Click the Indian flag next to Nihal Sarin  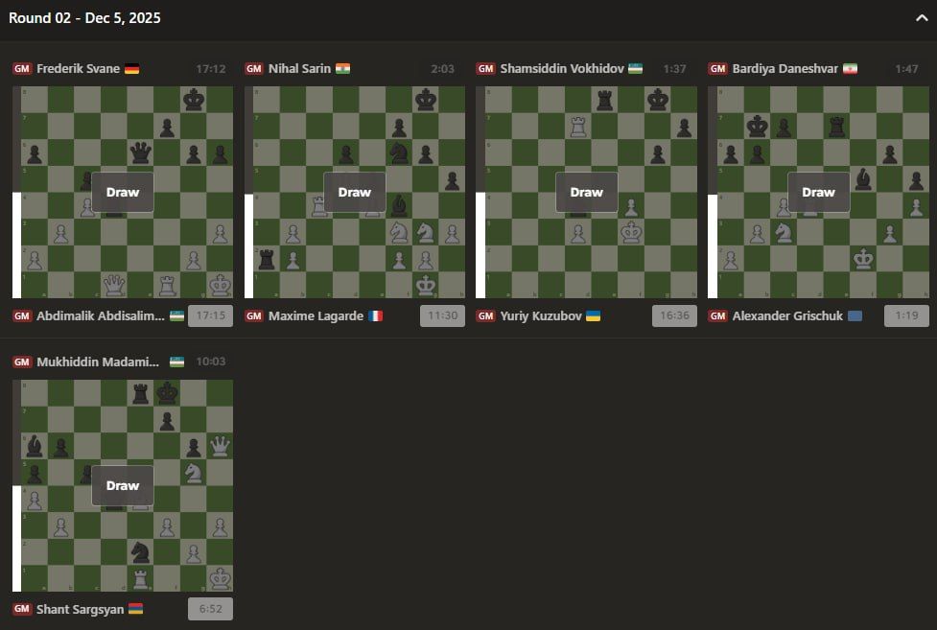(x=343, y=69)
